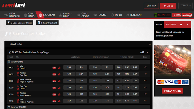Favorite Astralis star in Astralis vs Faze Clan
This screenshot has width=194, height=109.
18,73
